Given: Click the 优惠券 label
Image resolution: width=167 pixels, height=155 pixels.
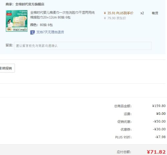Looking at the screenshot, I should pos(126,129).
